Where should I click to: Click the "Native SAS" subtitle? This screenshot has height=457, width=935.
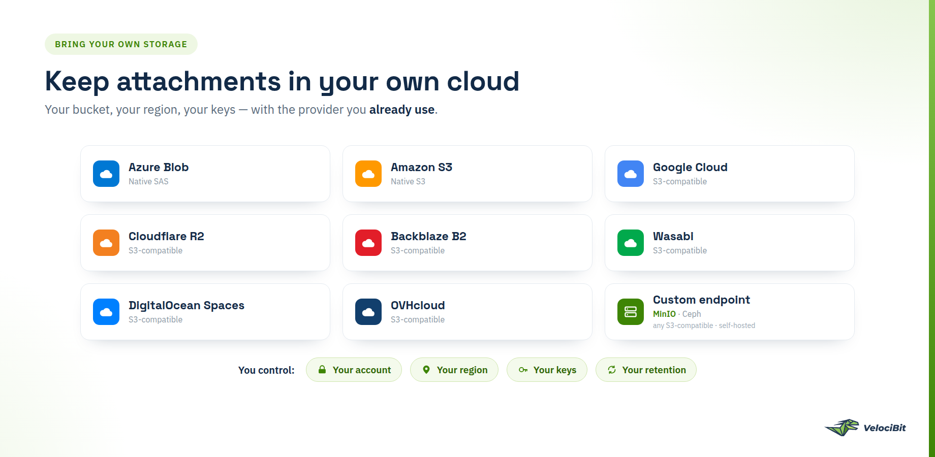(x=148, y=181)
